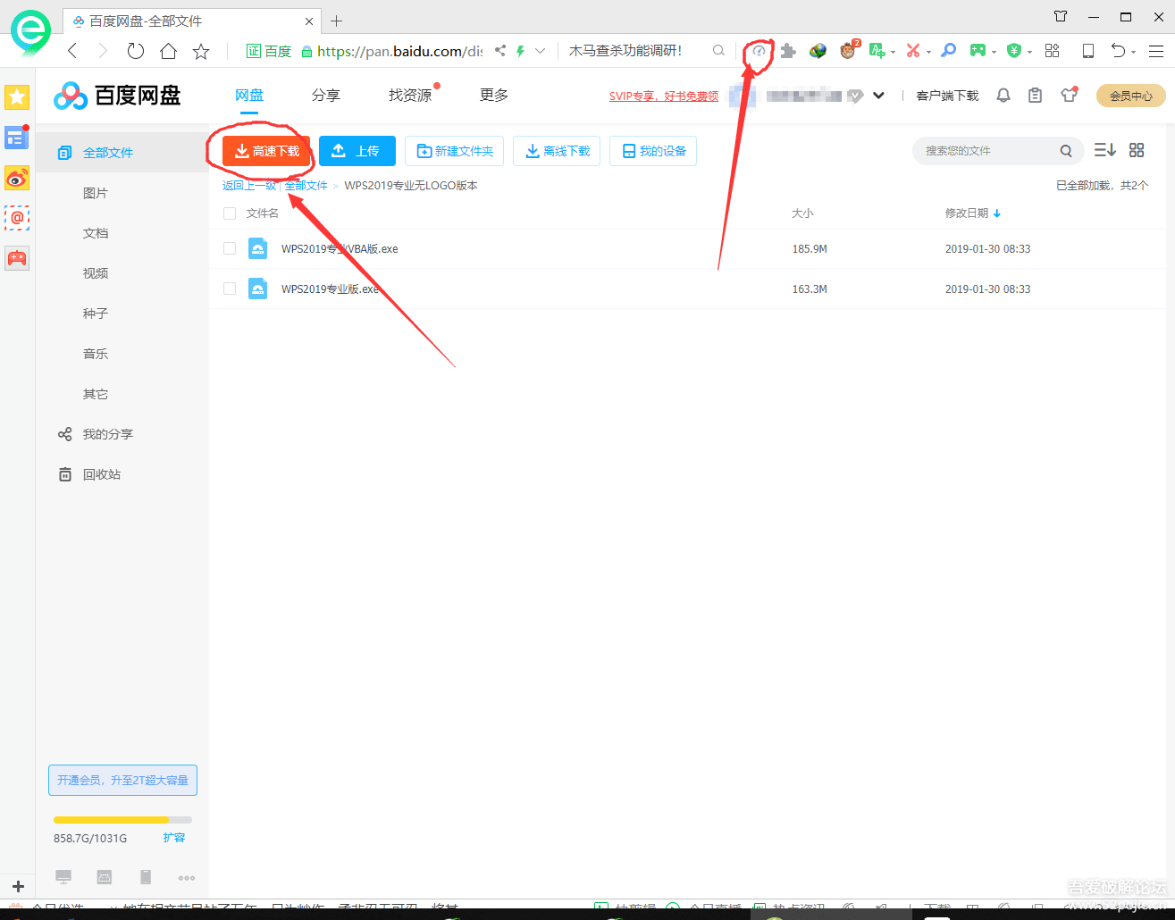Click 新建文件夹 button
This screenshot has width=1175, height=920.
(x=454, y=151)
